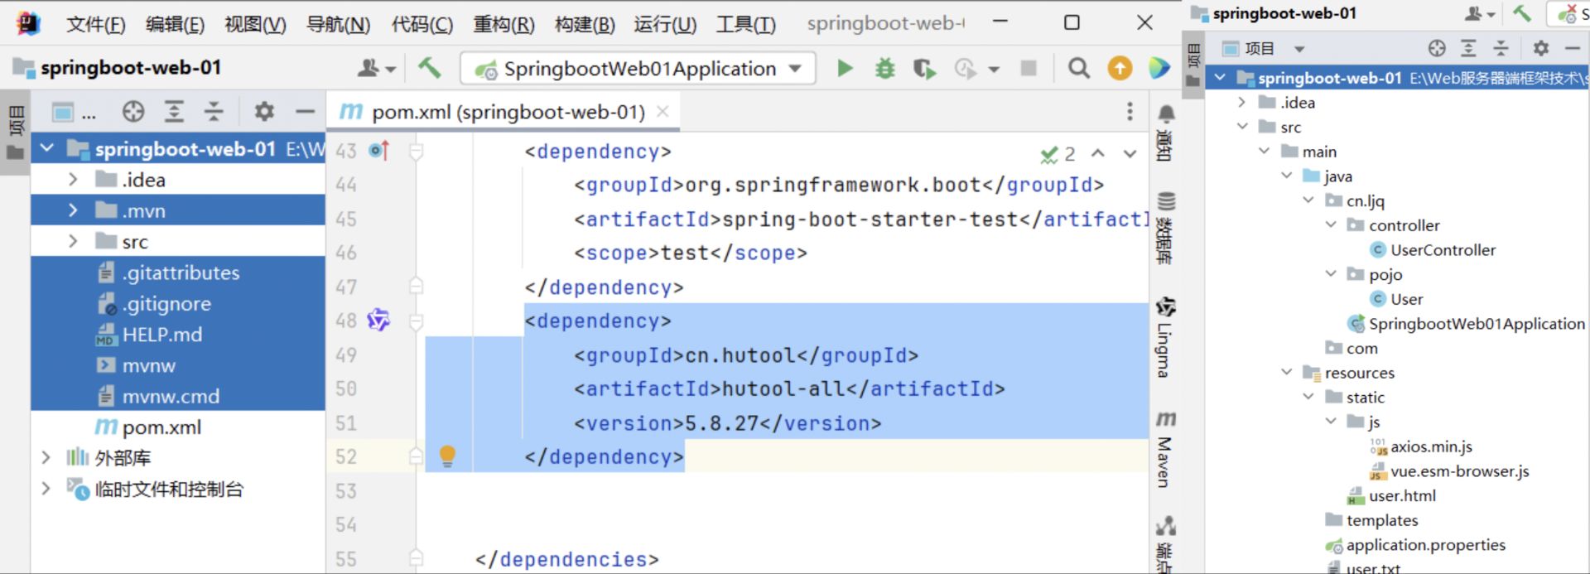Viewport: 1590px width, 574px height.
Task: Open the Lingma tool window
Action: [x=1166, y=337]
